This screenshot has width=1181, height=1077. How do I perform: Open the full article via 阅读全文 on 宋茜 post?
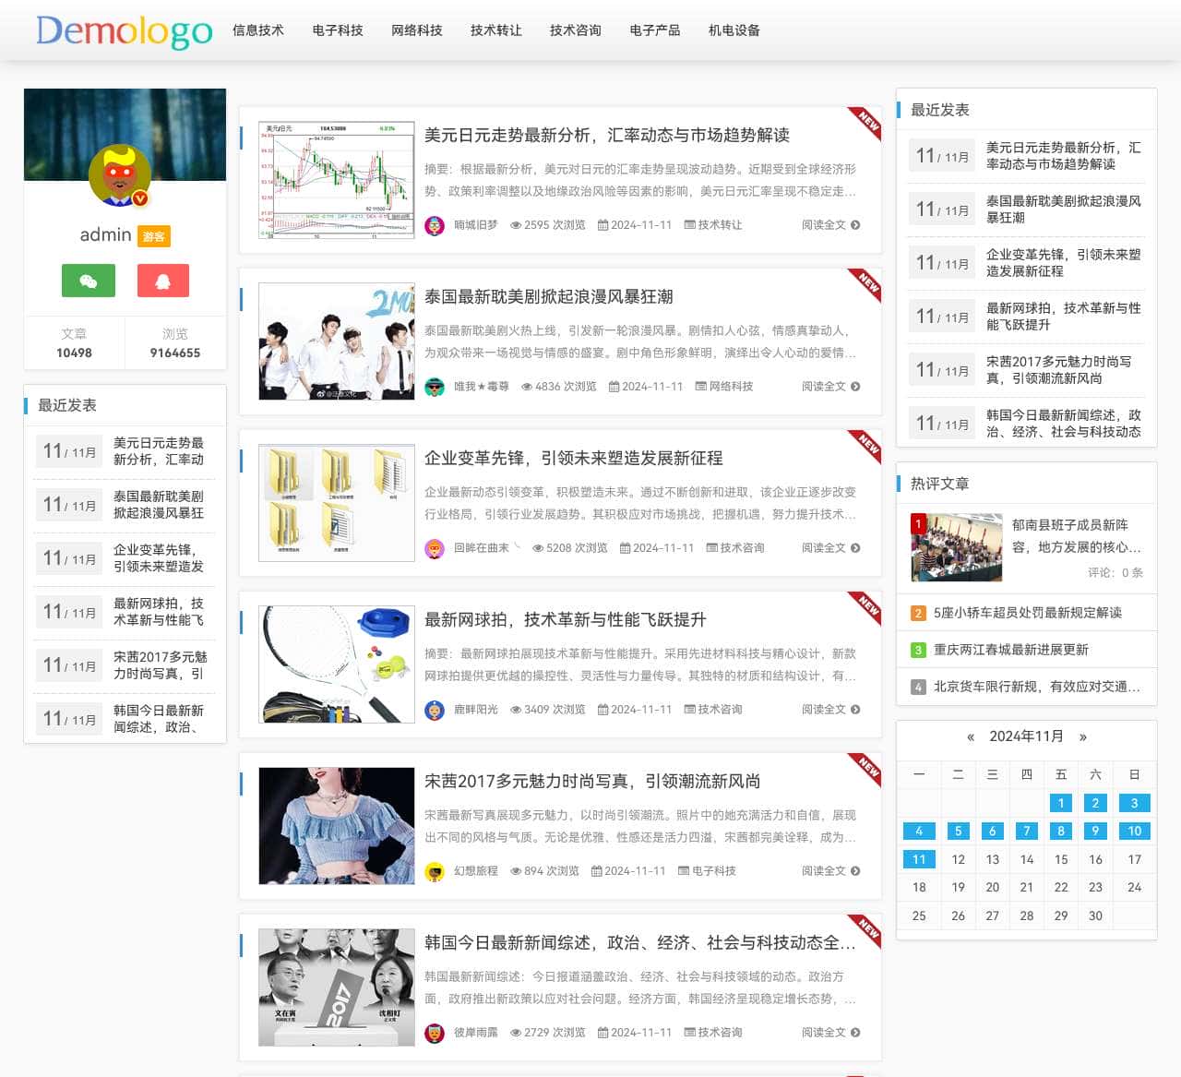click(824, 870)
